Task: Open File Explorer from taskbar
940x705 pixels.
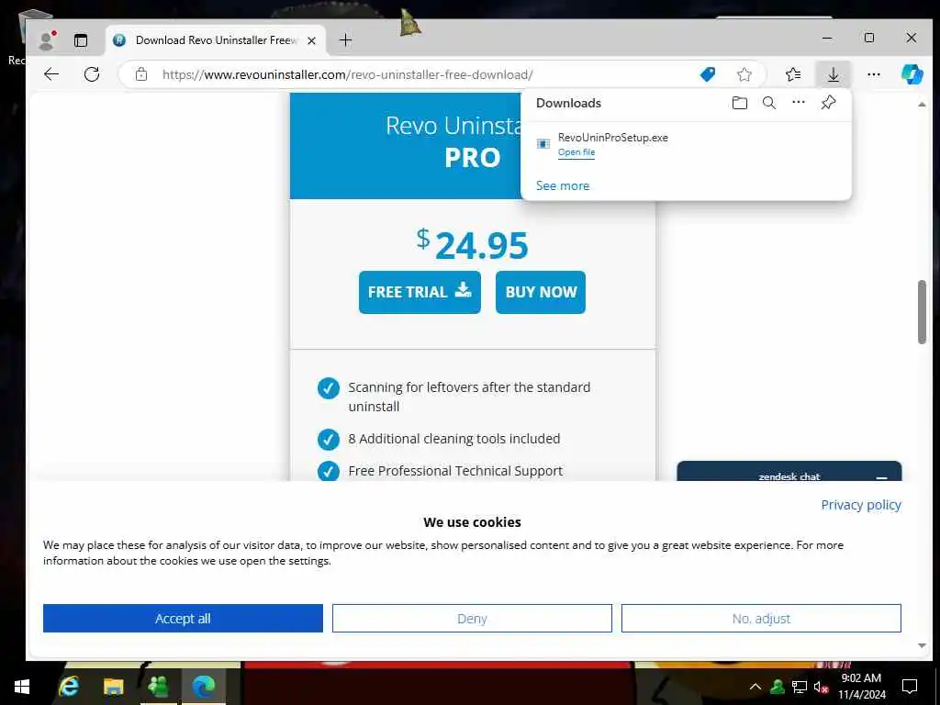Action: point(113,686)
